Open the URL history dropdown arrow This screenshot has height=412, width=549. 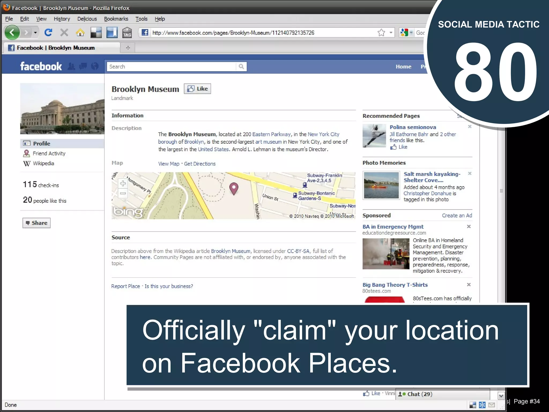pyautogui.click(x=391, y=33)
